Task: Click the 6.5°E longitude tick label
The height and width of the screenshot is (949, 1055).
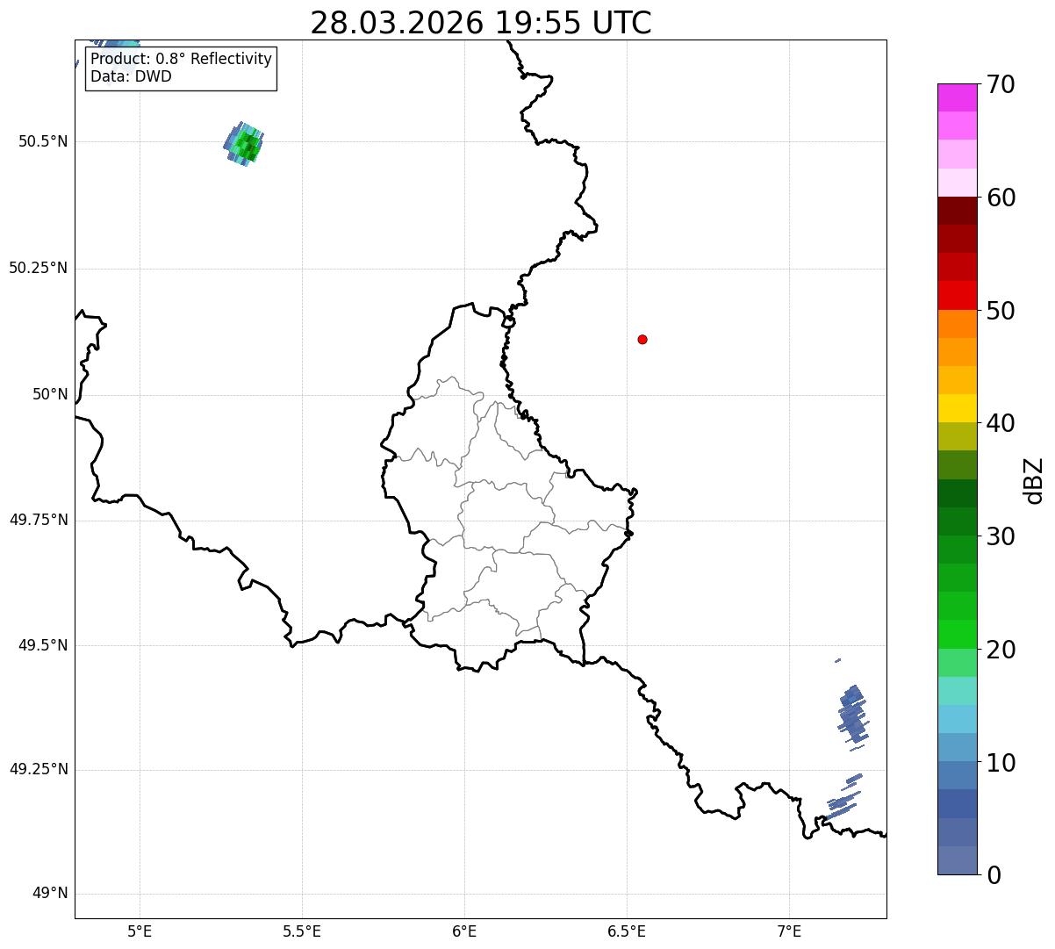Action: point(627,931)
